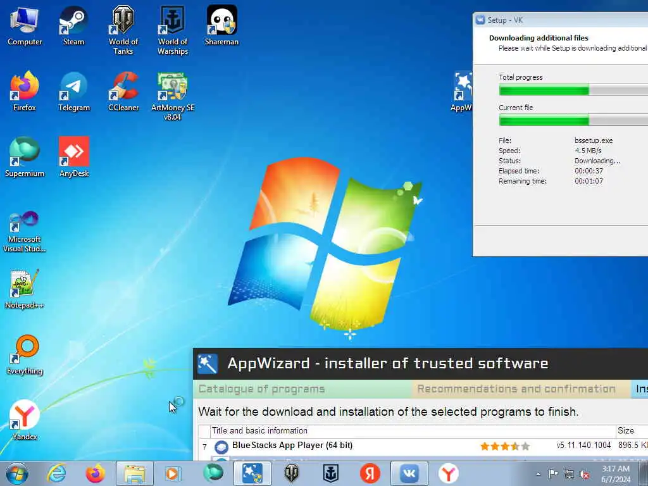Image resolution: width=648 pixels, height=486 pixels.
Task: Switch to the VK setup taskbar button
Action: point(409,473)
